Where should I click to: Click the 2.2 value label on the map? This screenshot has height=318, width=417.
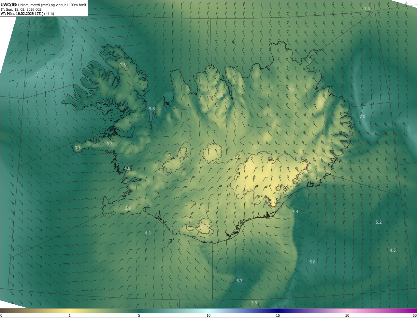pyautogui.click(x=220, y=96)
